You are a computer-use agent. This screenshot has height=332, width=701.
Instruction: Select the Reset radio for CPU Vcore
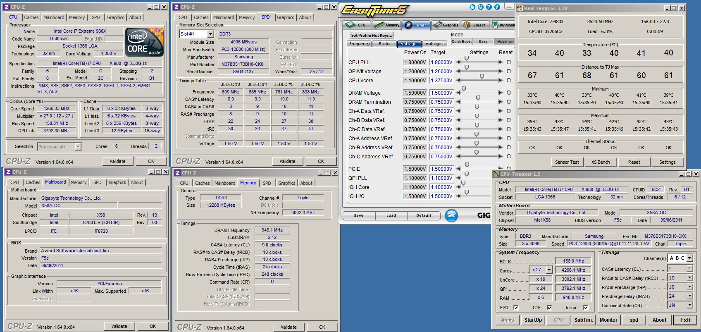(509, 80)
